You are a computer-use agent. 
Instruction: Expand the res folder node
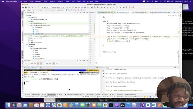[x=27, y=40]
